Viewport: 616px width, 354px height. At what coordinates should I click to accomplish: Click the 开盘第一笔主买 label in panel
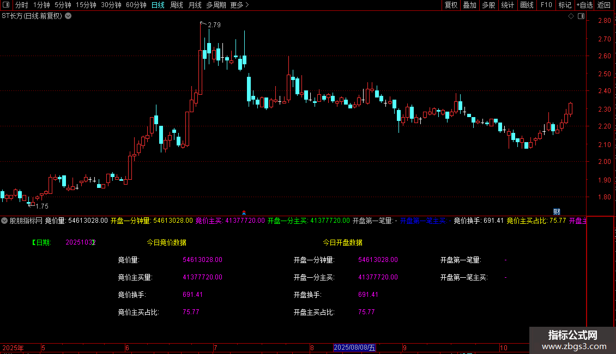(x=464, y=277)
